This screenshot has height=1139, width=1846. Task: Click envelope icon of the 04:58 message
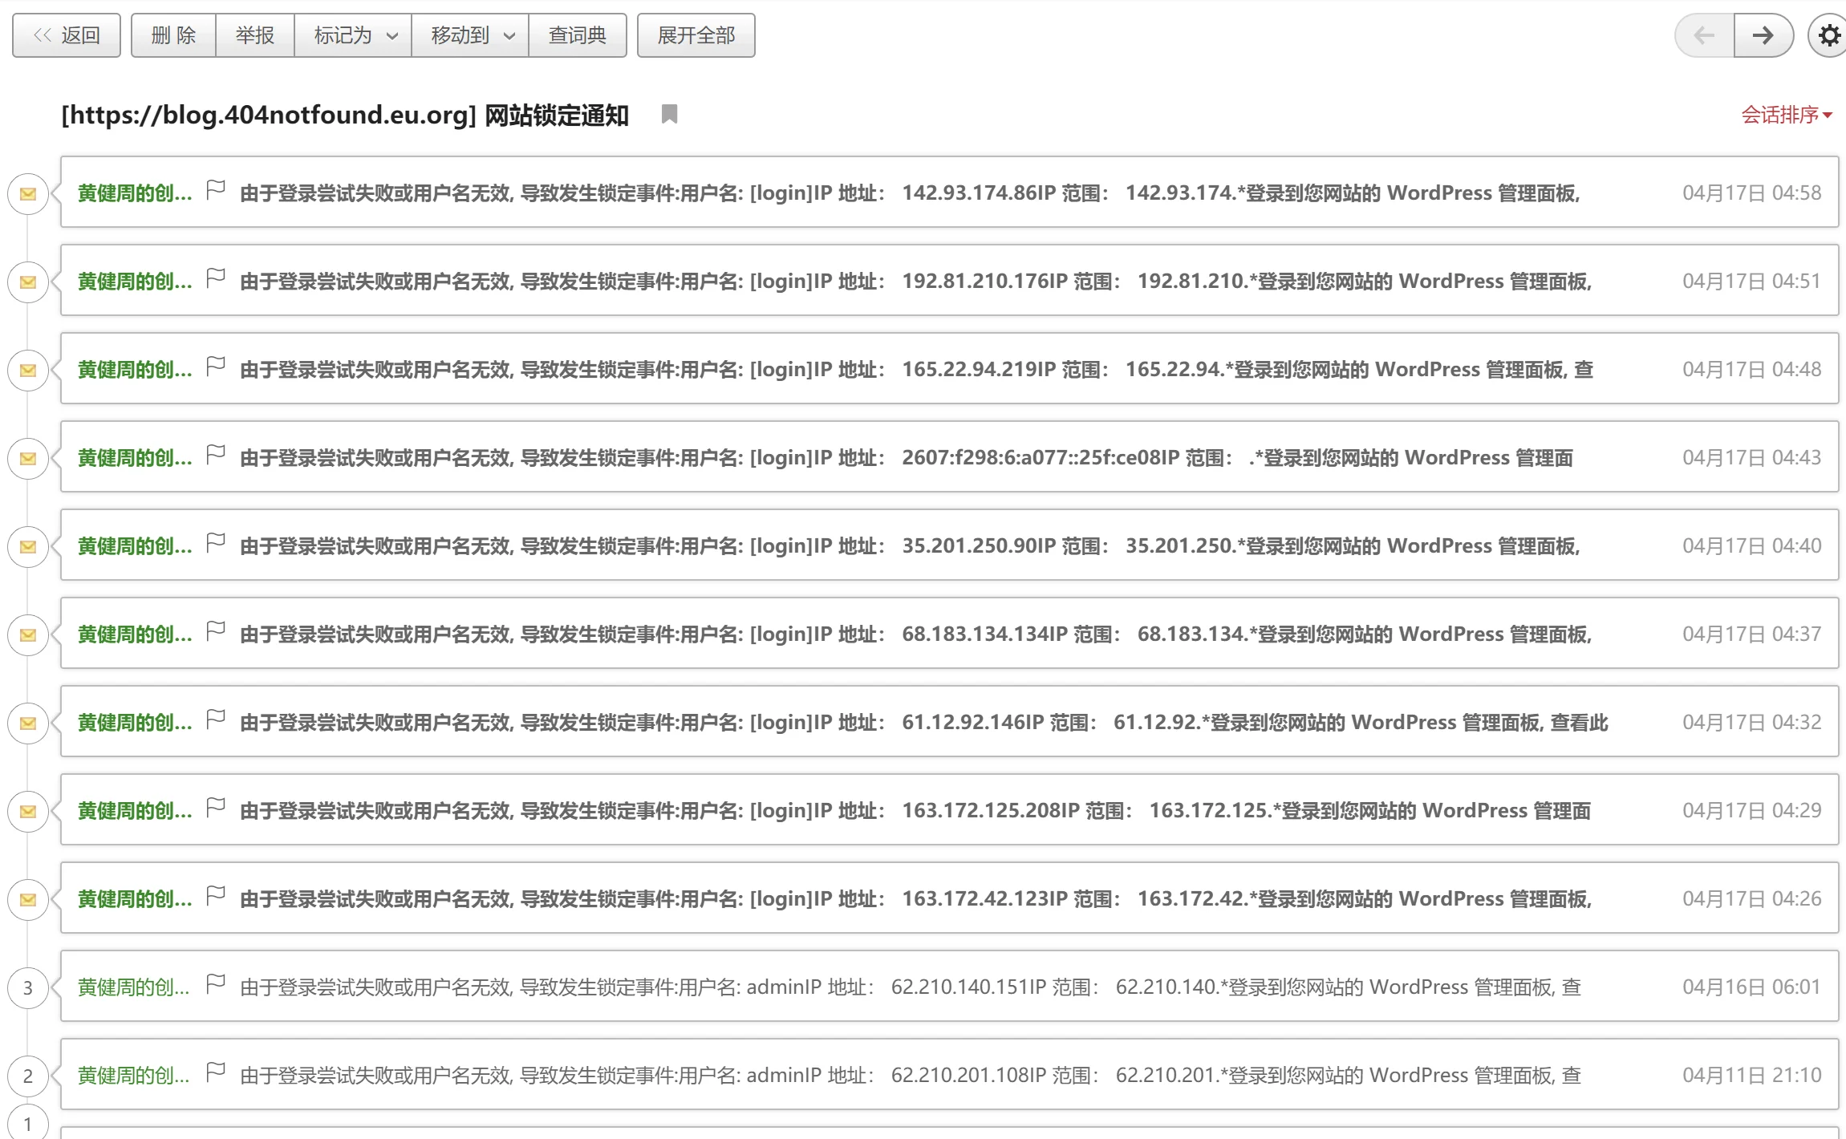click(x=28, y=193)
